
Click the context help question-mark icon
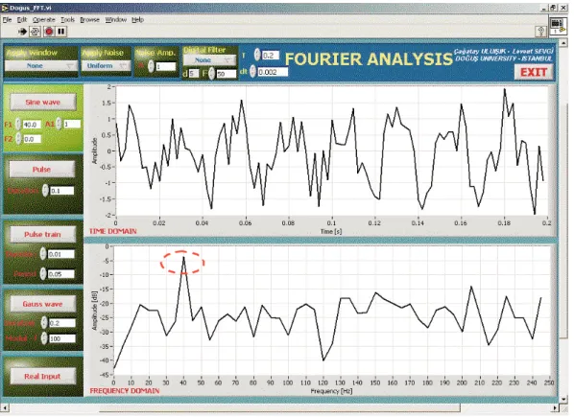coord(541,32)
